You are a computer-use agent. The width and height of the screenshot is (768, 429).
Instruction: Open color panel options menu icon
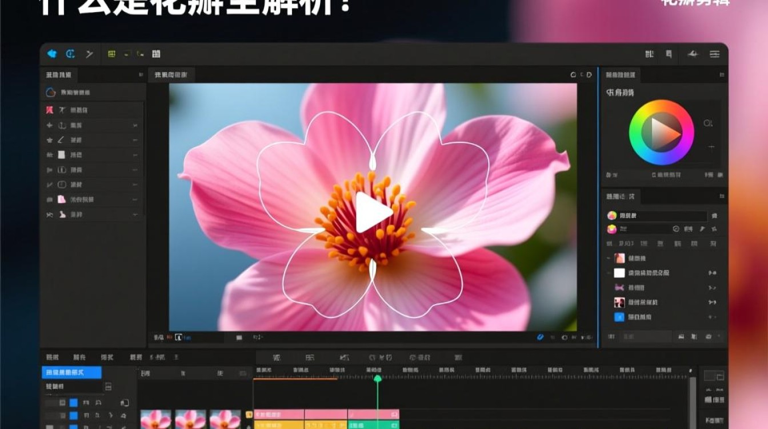(x=722, y=75)
